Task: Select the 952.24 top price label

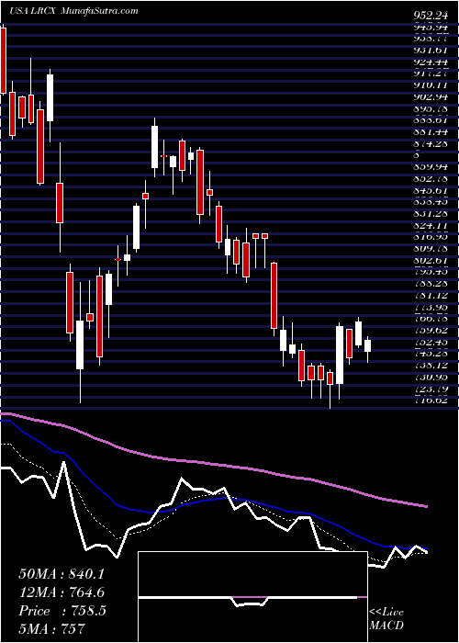Action: (429, 16)
